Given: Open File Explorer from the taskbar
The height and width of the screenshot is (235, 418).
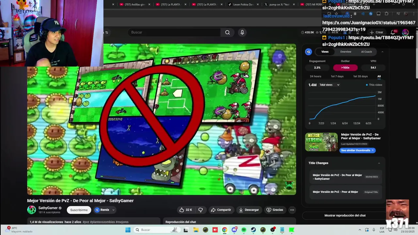Looking at the screenshot, I should coord(196,230).
